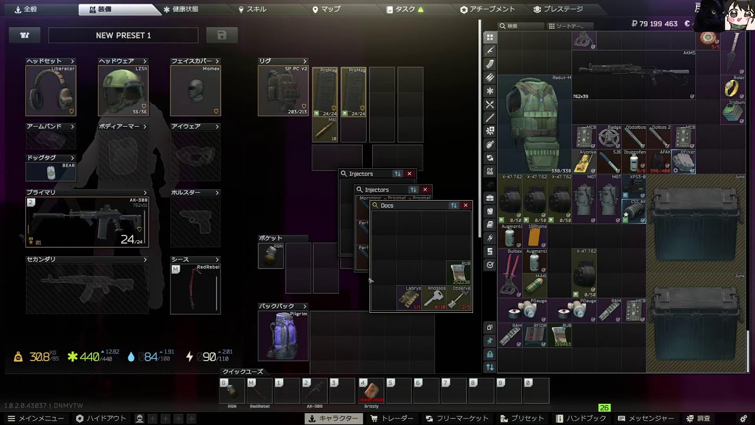
Task: Open メインメニュー main menu
Action: (36, 419)
